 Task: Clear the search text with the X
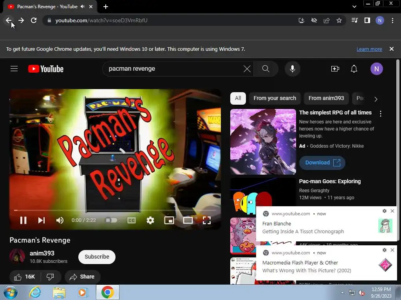[x=247, y=69]
